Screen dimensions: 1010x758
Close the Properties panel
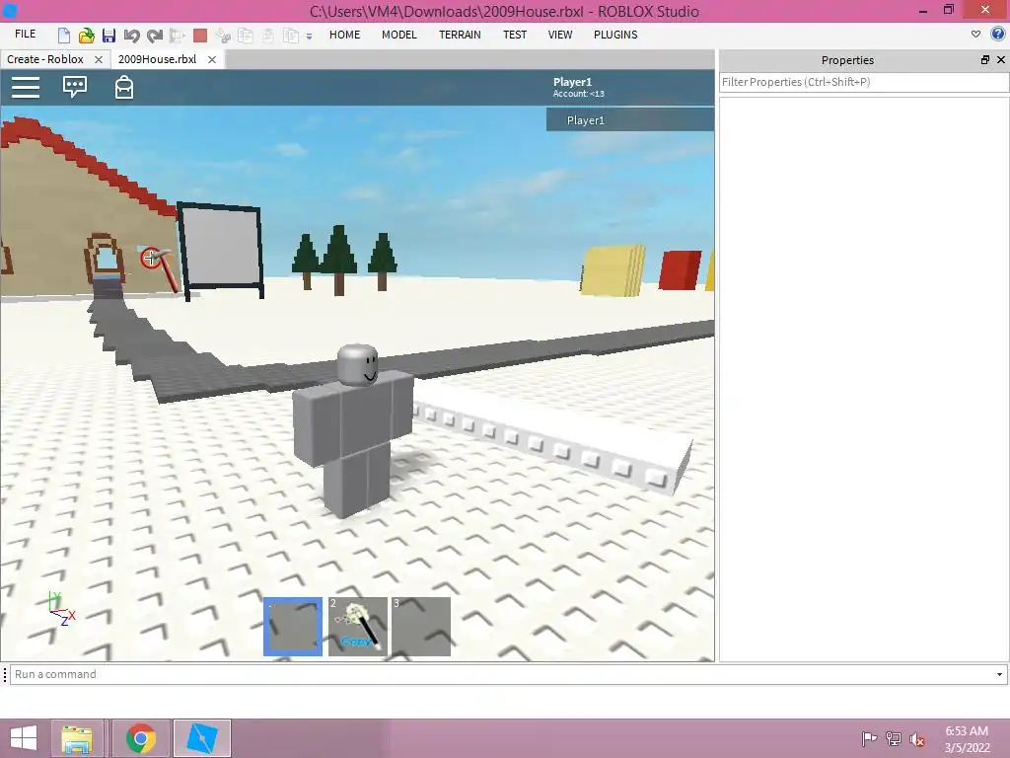(1001, 60)
